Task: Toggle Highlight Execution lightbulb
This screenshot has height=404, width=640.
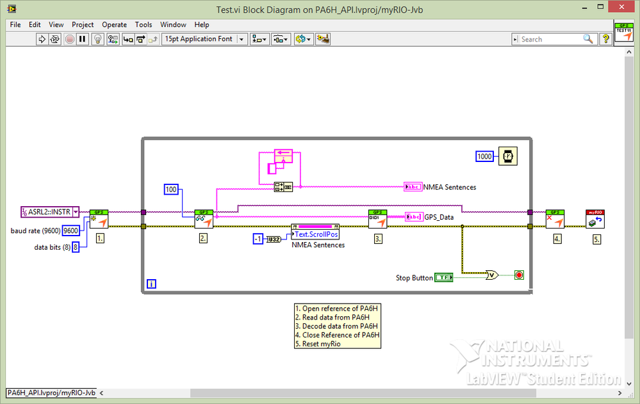Action: click(97, 39)
